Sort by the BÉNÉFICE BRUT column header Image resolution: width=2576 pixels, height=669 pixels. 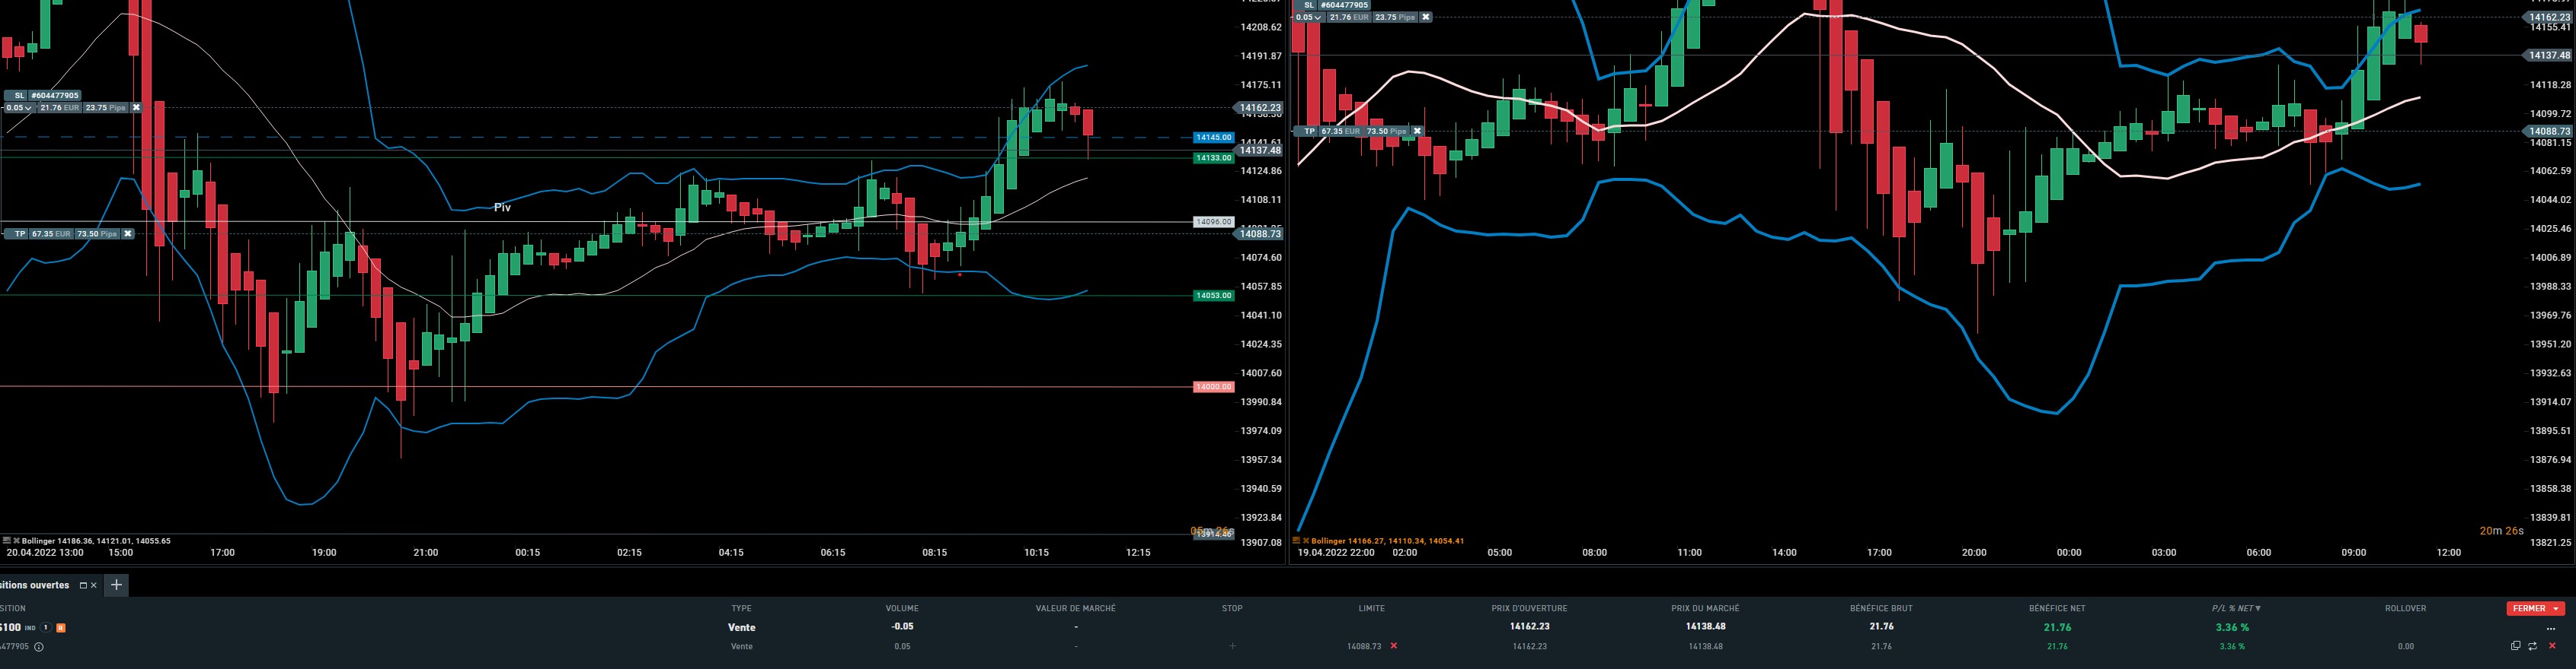point(1881,608)
